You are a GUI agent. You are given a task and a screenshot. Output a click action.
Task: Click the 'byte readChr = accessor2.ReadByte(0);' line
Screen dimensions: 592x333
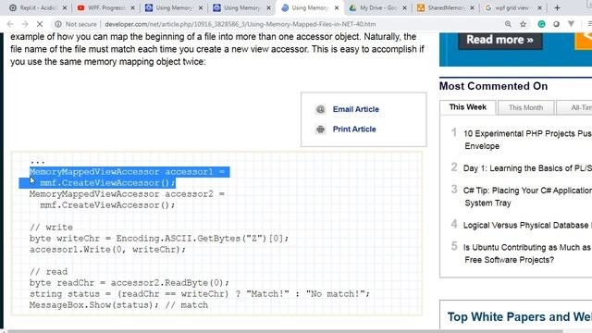[129, 283]
